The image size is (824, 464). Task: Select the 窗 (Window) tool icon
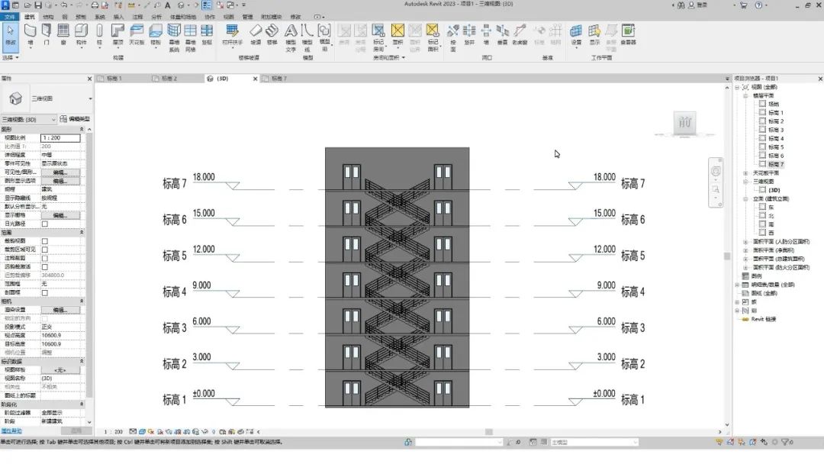coord(63,34)
